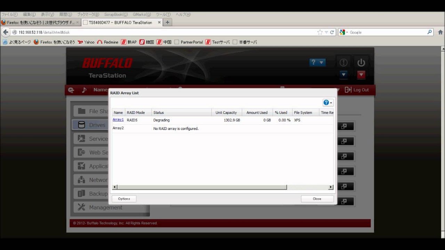Close the TS5400D477 BUFFALO TeraStation tab
This screenshot has height=250, width=445.
(159, 22)
